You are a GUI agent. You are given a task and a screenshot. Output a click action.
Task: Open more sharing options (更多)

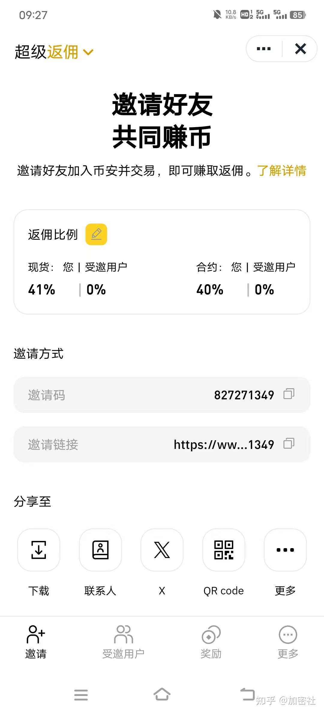click(x=285, y=550)
